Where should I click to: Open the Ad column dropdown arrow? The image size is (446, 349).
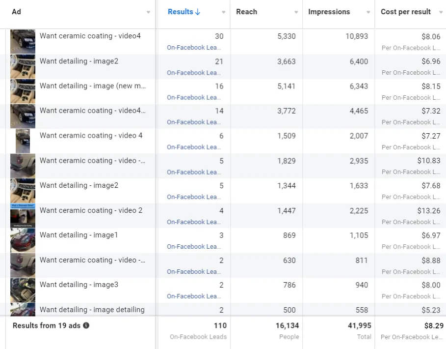pyautogui.click(x=149, y=12)
